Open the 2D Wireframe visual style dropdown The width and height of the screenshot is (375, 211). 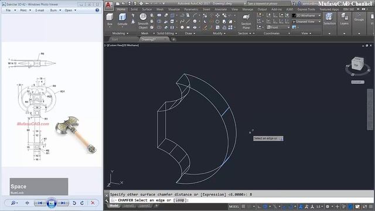[x=306, y=15]
